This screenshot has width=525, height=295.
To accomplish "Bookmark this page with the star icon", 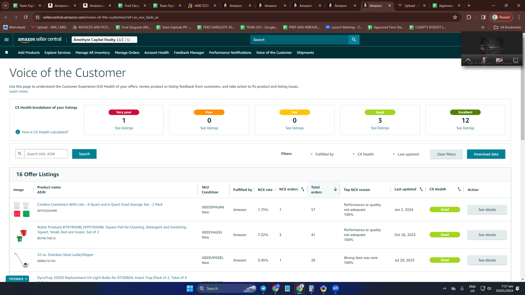I will pyautogui.click(x=455, y=17).
